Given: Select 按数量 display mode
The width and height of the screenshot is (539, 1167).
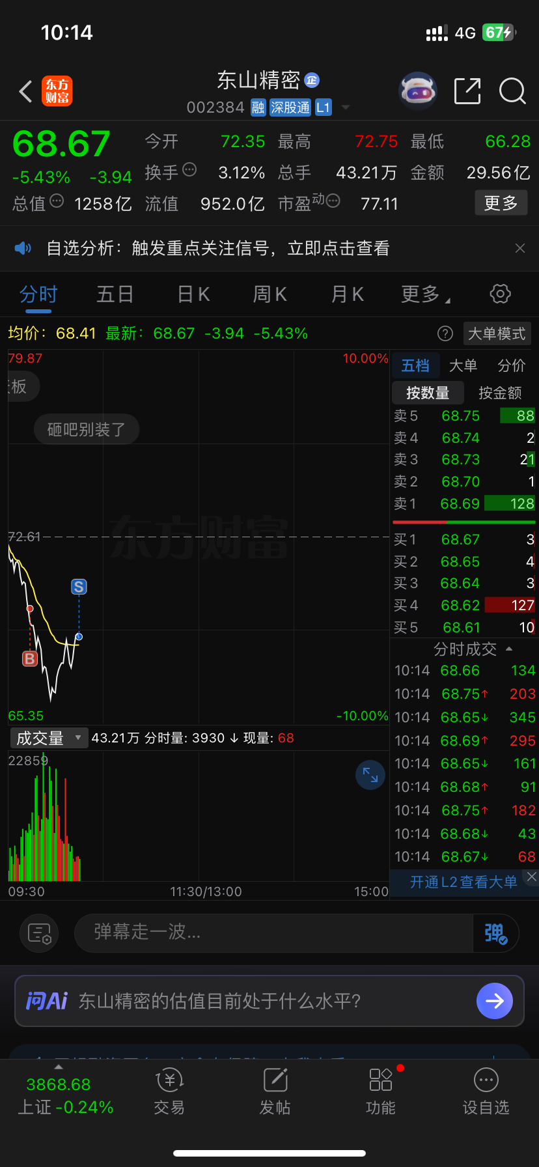Looking at the screenshot, I should [428, 393].
